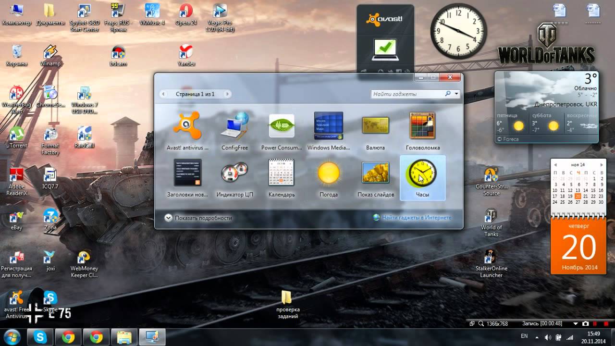Take a screenshot with recorder camera icon
The image size is (615, 346).
tap(586, 324)
